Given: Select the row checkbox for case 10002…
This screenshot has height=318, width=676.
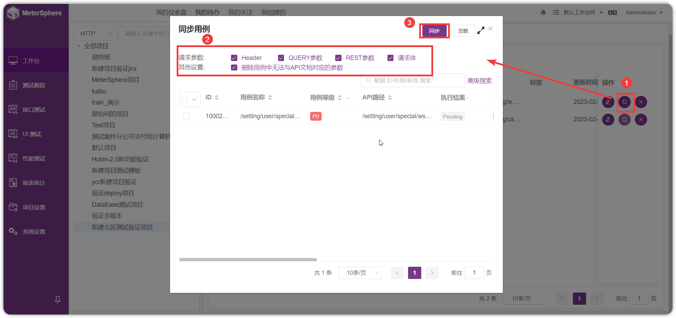Looking at the screenshot, I should pyautogui.click(x=186, y=116).
